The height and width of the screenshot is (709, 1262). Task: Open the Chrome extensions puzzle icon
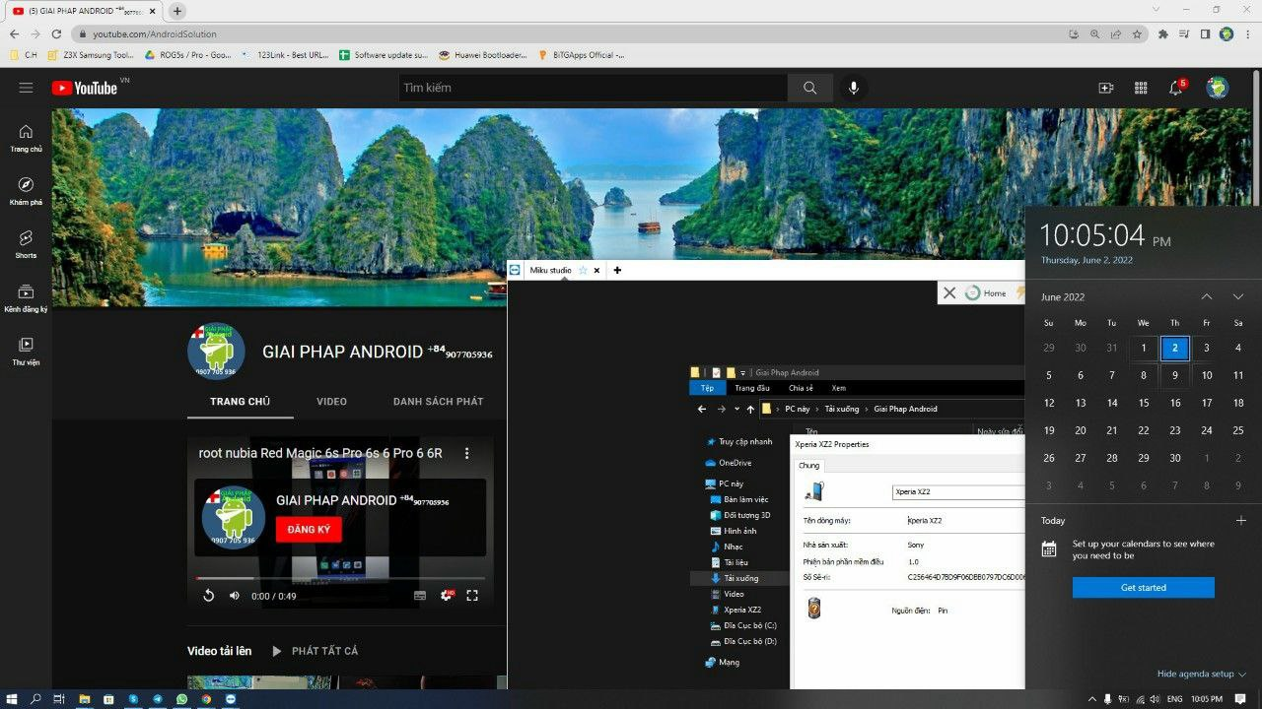pos(1163,33)
